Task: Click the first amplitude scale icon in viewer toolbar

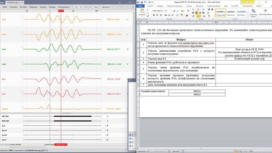Action: click(x=76, y=7)
